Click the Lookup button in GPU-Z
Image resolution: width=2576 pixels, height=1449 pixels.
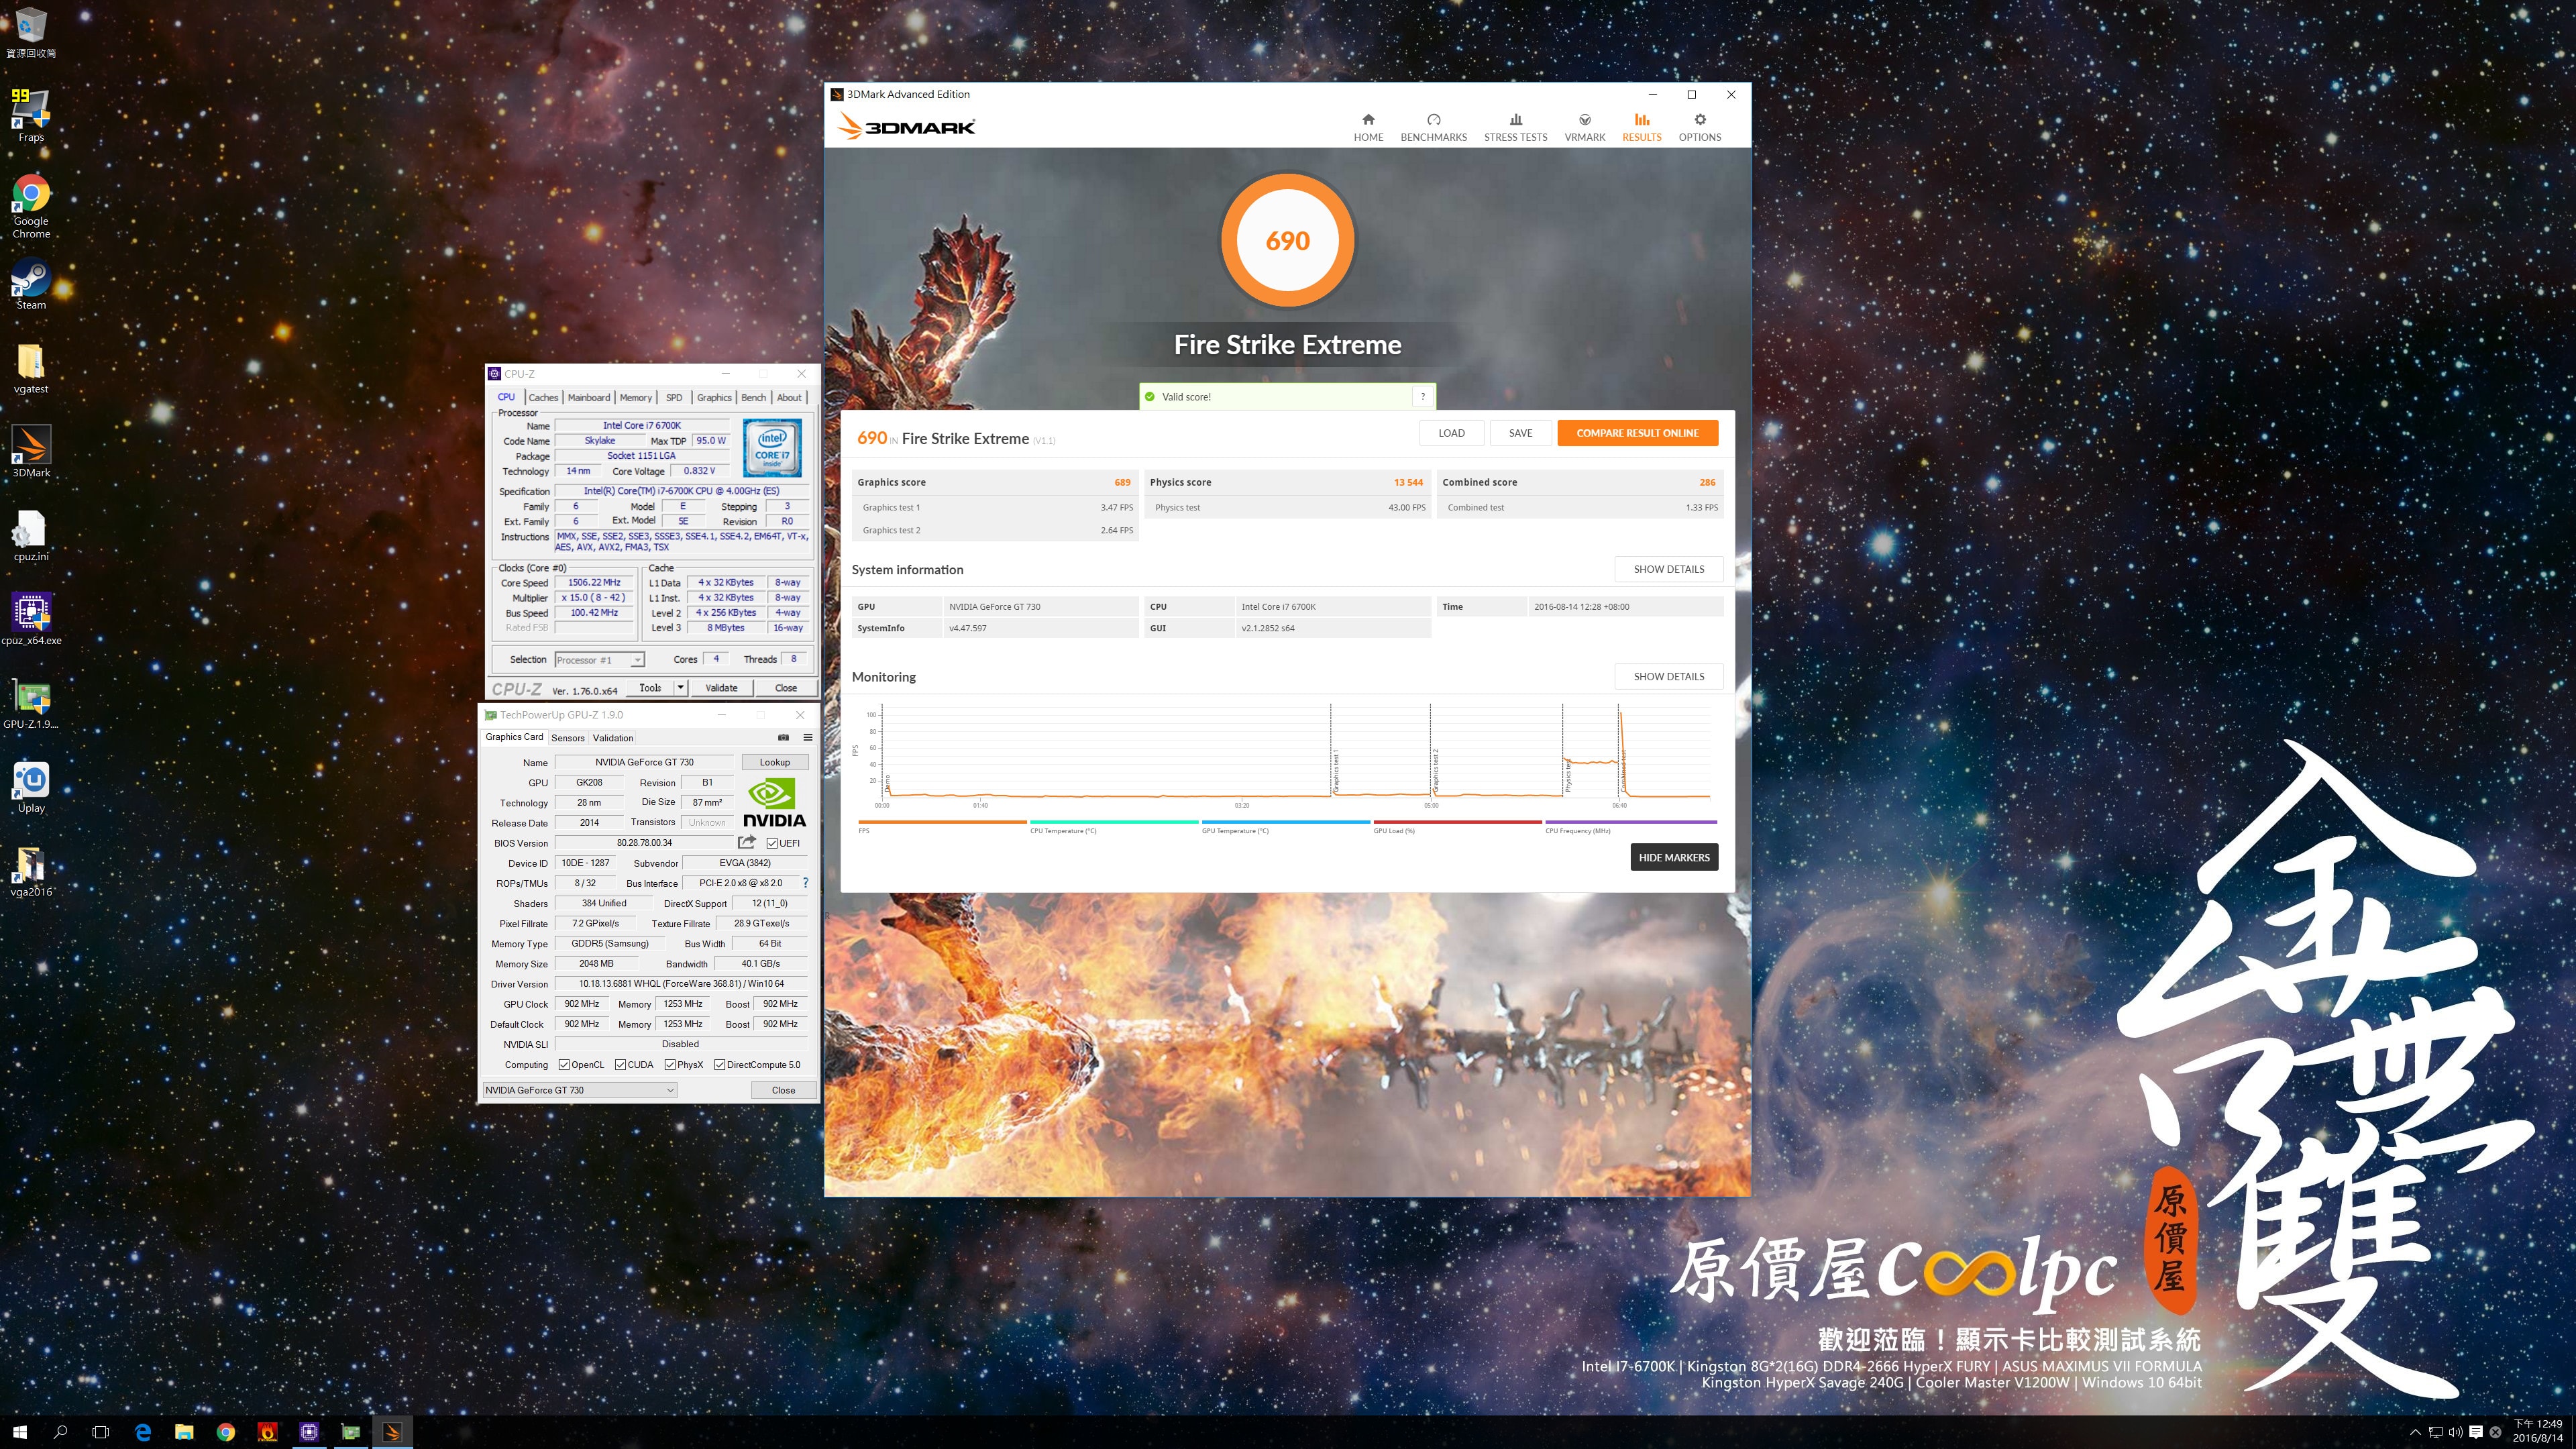click(x=774, y=762)
